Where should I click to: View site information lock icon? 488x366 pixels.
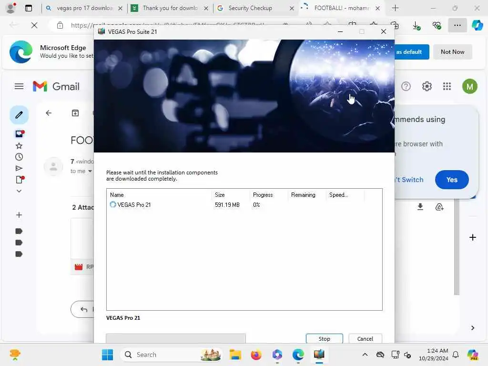pos(60,25)
